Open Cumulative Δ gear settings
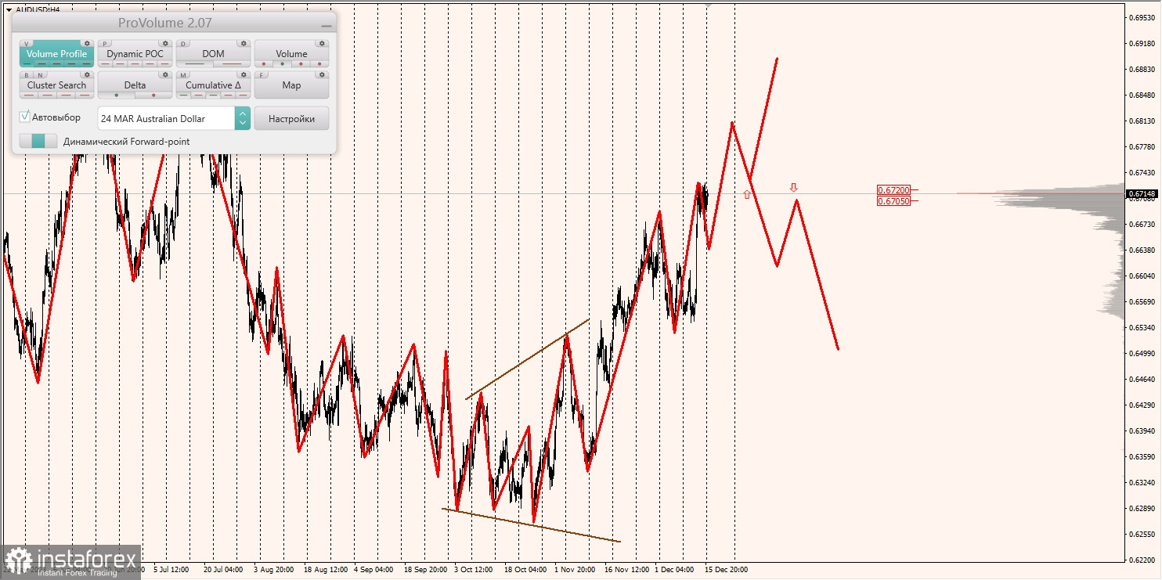1162x580 pixels. pos(244,75)
